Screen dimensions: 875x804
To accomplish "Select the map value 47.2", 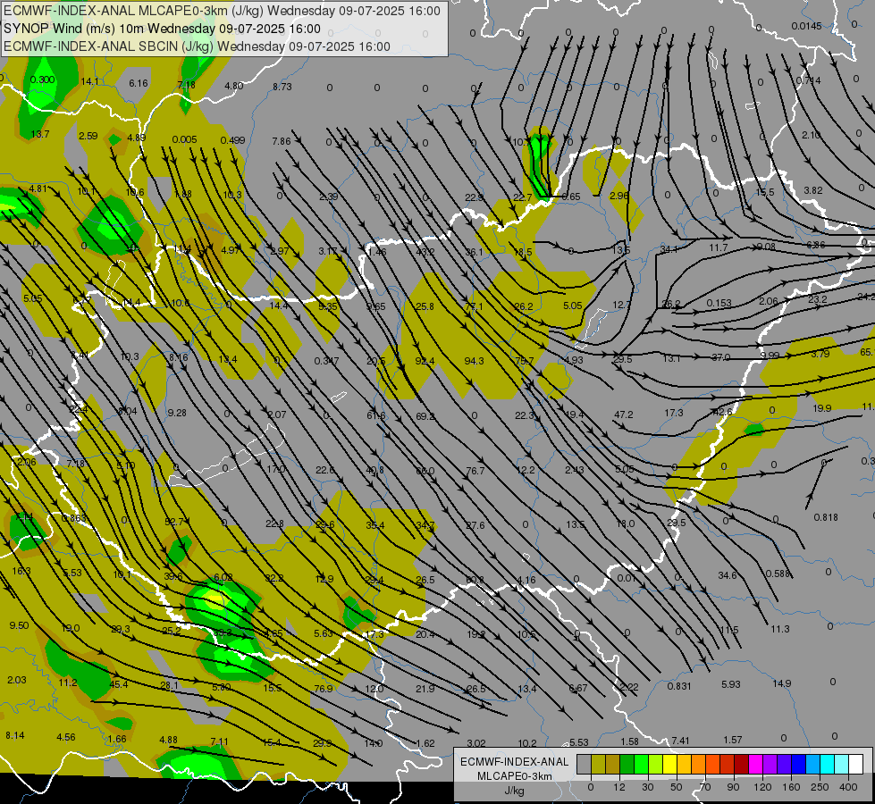I will [x=623, y=415].
